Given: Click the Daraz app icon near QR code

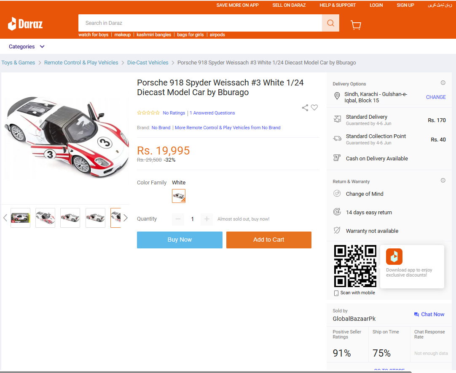Looking at the screenshot, I should [x=394, y=256].
